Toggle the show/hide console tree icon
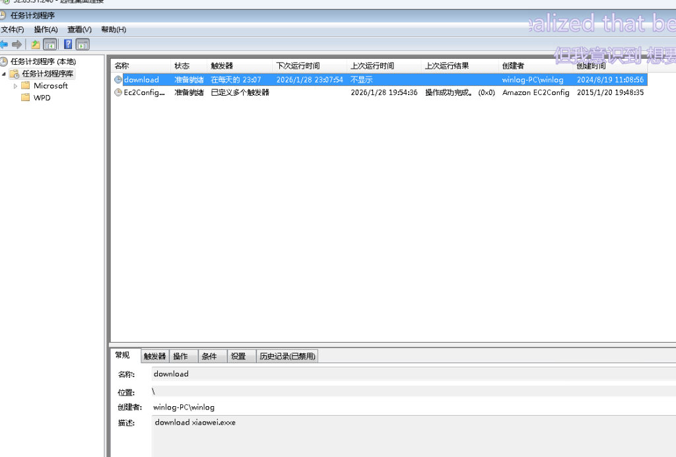 click(x=50, y=44)
